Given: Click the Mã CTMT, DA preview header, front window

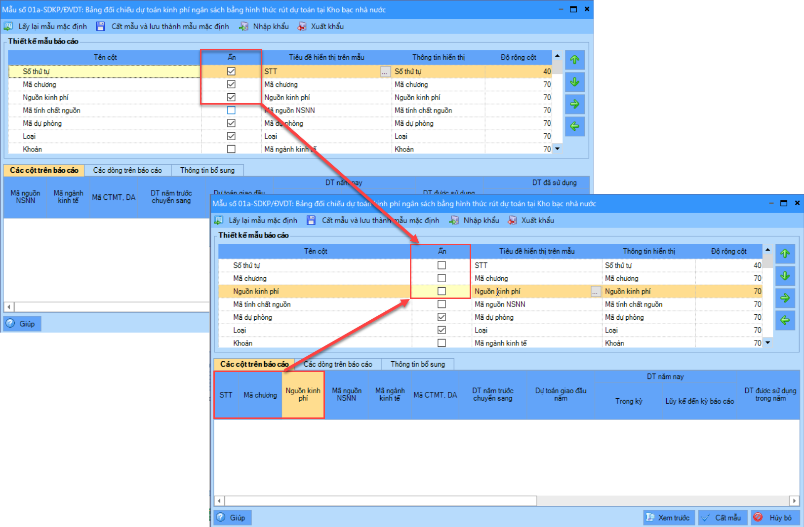Looking at the screenshot, I should pyautogui.click(x=435, y=395).
